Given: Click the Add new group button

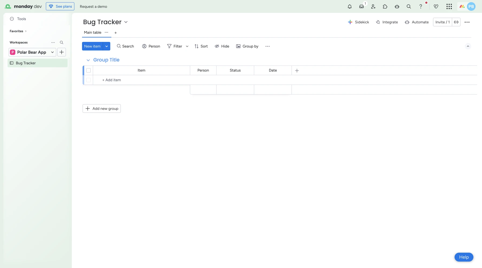Looking at the screenshot, I should point(102,108).
